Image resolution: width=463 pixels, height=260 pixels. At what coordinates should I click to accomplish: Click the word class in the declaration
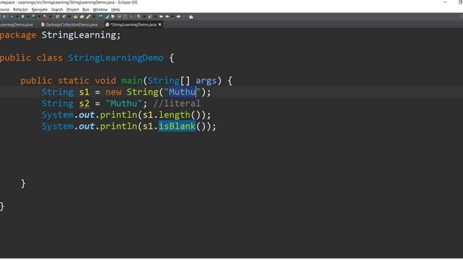[x=49, y=58]
